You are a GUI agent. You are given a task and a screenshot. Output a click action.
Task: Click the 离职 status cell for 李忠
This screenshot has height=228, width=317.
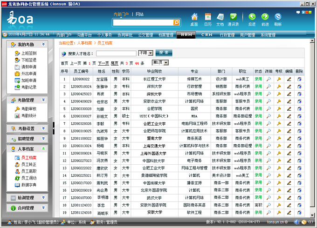tap(258, 205)
